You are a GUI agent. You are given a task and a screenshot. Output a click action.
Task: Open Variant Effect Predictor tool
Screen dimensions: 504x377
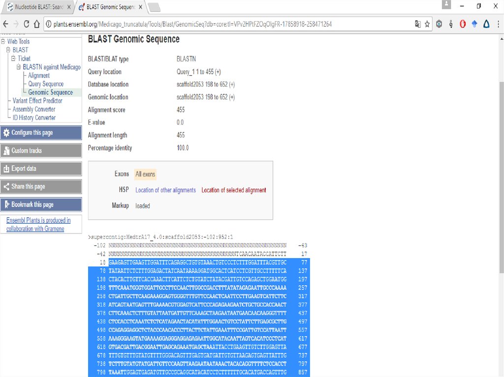coord(37,101)
